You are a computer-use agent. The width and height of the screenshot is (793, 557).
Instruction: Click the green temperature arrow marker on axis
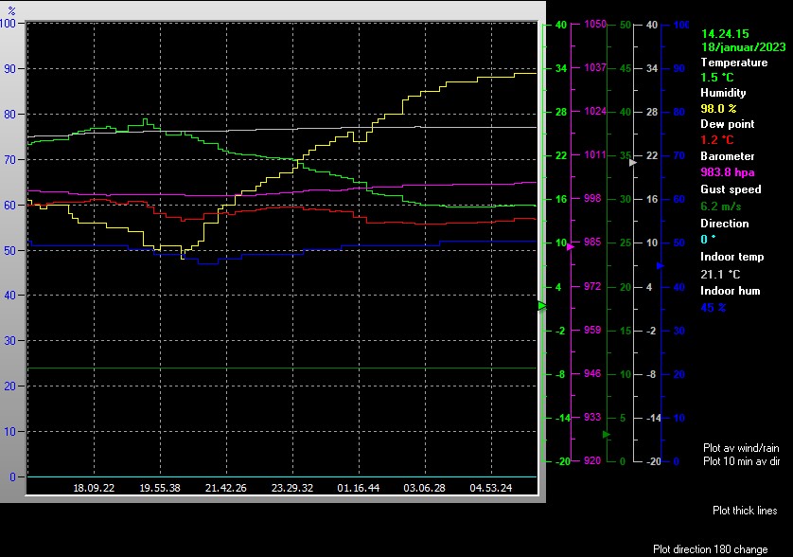(x=542, y=306)
